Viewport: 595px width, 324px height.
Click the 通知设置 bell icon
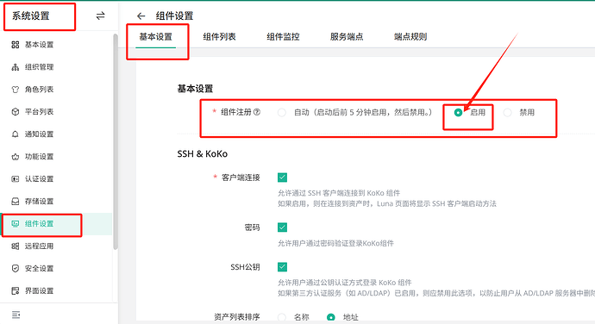16,134
